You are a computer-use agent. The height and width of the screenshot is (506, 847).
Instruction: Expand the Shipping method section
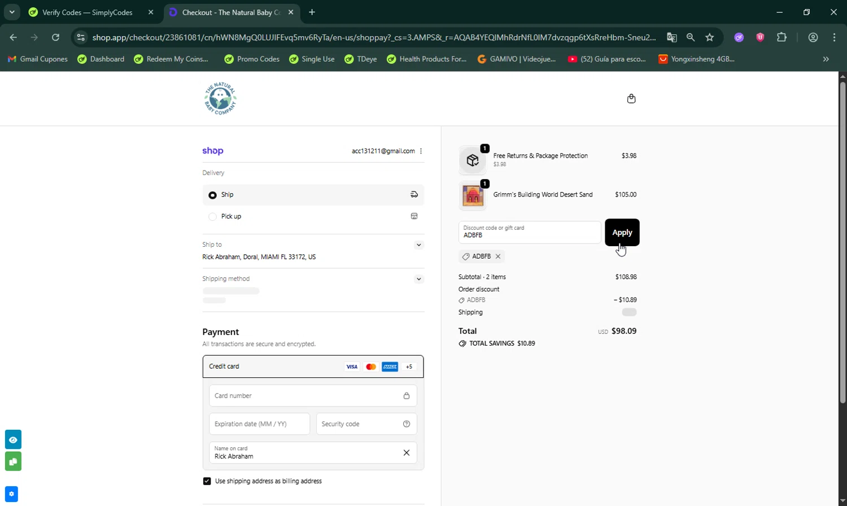[x=418, y=279]
